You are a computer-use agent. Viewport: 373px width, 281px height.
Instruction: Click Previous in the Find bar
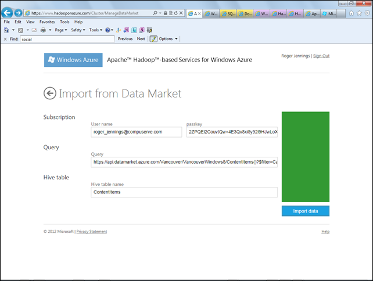[125, 39]
